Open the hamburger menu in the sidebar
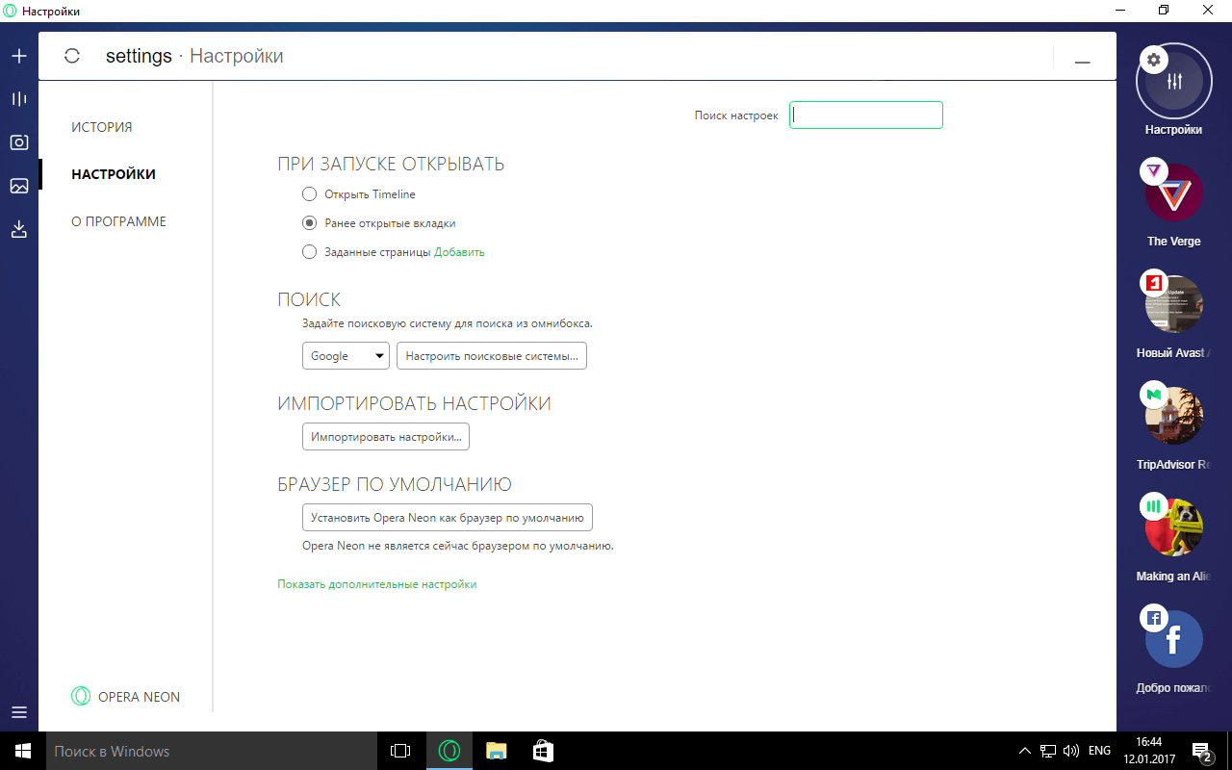The height and width of the screenshot is (770, 1232). (x=18, y=712)
